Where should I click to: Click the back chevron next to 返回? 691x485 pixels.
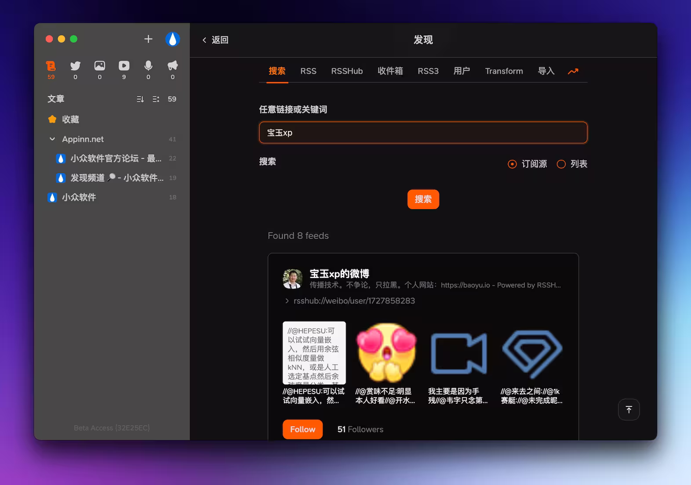coord(204,40)
